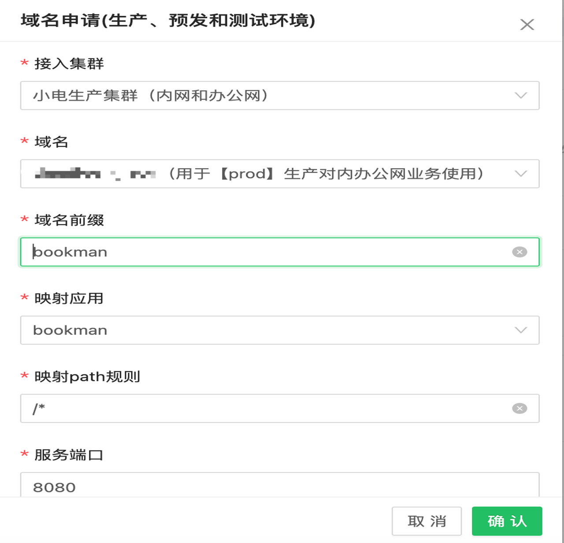Click the dialog title 域名申请
This screenshot has width=564, height=543.
168,21
